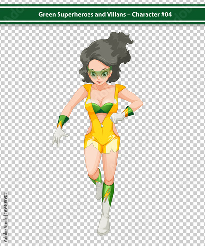Click the superhero character illustration

(97, 134)
